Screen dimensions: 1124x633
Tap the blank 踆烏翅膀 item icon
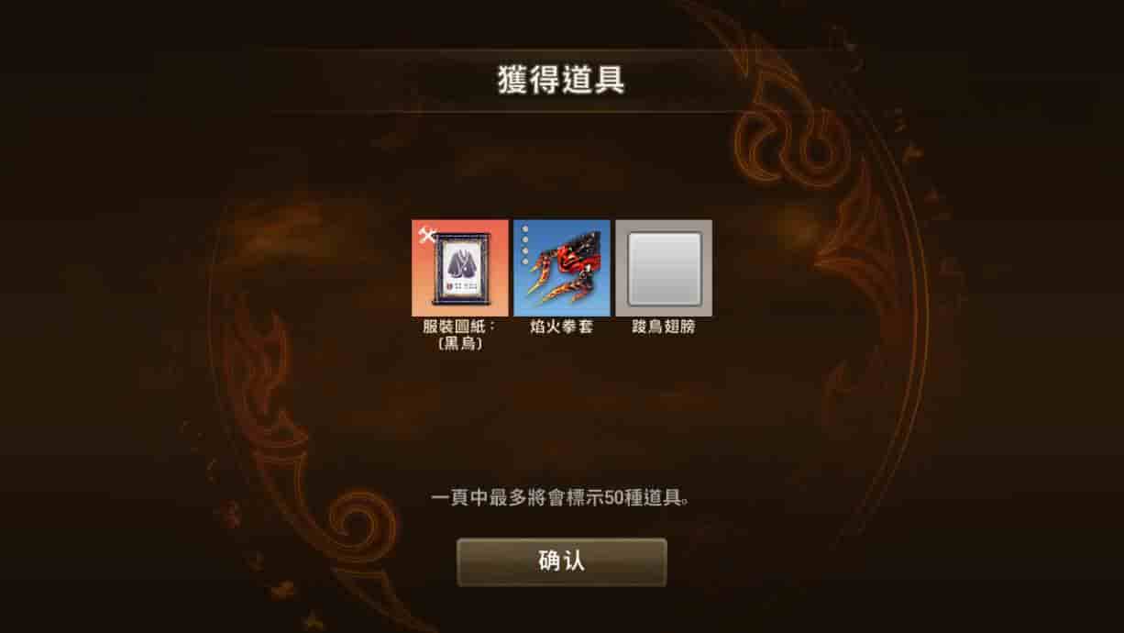click(x=664, y=268)
